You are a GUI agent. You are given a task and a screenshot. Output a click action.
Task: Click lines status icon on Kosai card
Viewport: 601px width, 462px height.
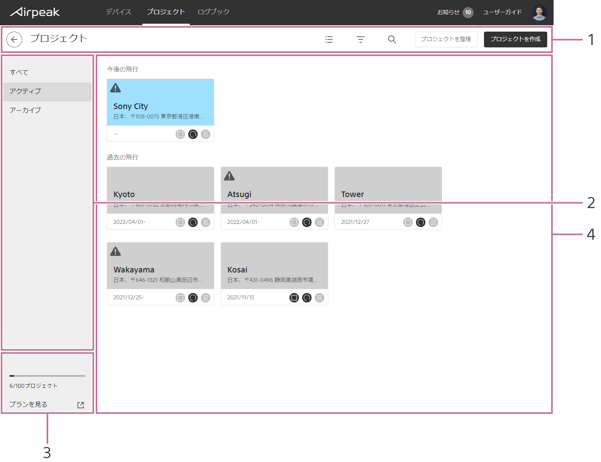point(319,298)
